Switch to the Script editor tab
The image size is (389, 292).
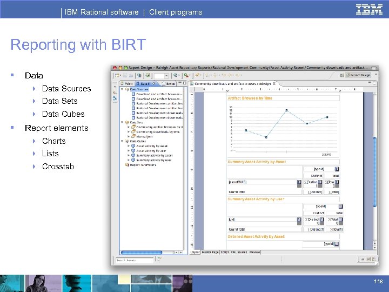pyautogui.click(x=225, y=252)
